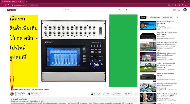
Task: Click inside the YouTube search box
Action: pyautogui.click(x=90, y=10)
